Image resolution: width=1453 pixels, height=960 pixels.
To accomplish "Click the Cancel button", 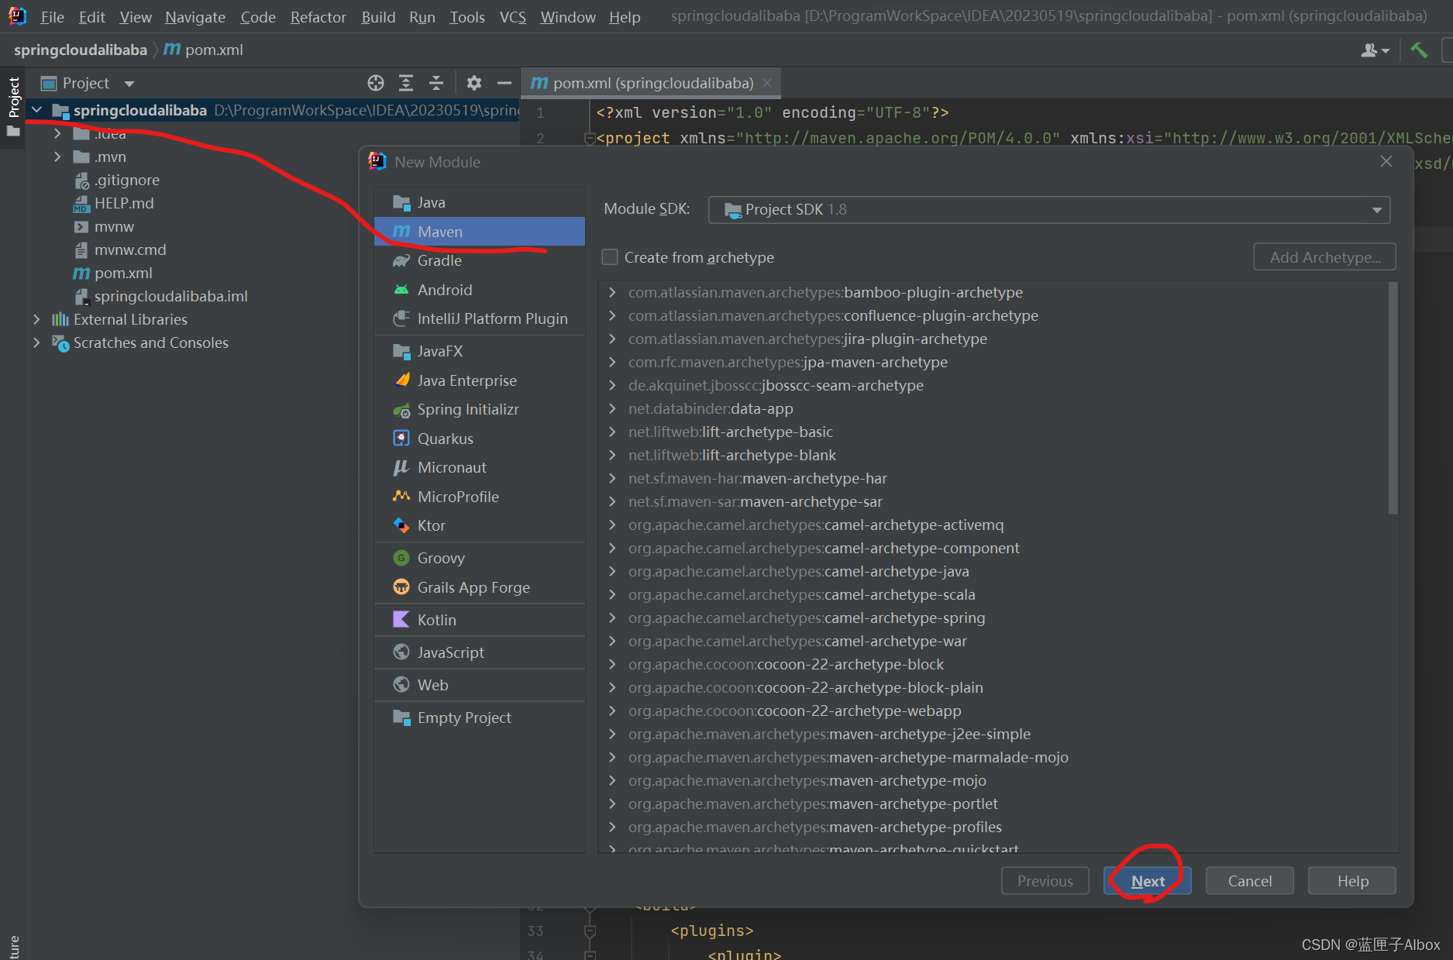I will pyautogui.click(x=1250, y=881).
